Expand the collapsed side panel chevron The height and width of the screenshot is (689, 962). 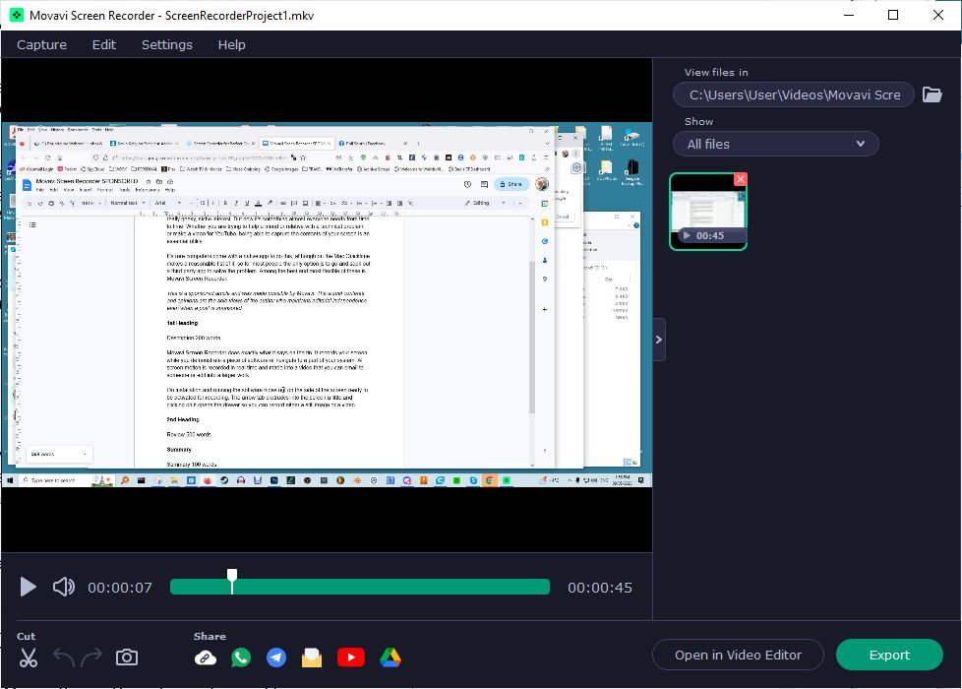(658, 339)
